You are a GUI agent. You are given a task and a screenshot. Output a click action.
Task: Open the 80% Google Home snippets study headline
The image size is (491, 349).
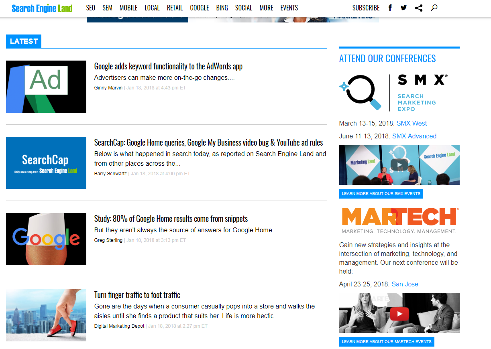coord(171,219)
